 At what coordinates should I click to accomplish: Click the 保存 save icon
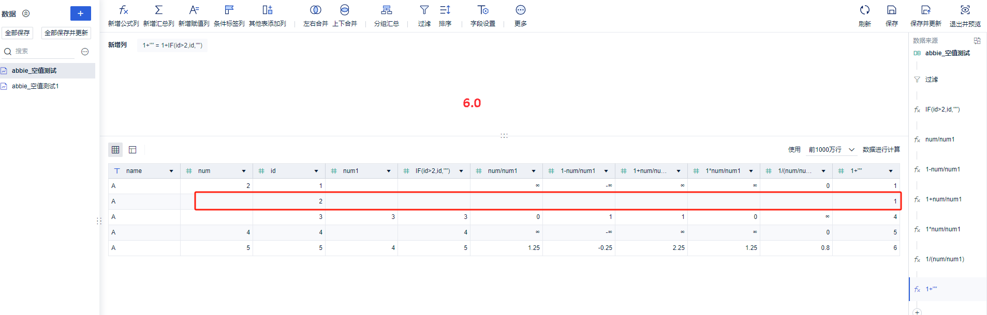(x=892, y=10)
